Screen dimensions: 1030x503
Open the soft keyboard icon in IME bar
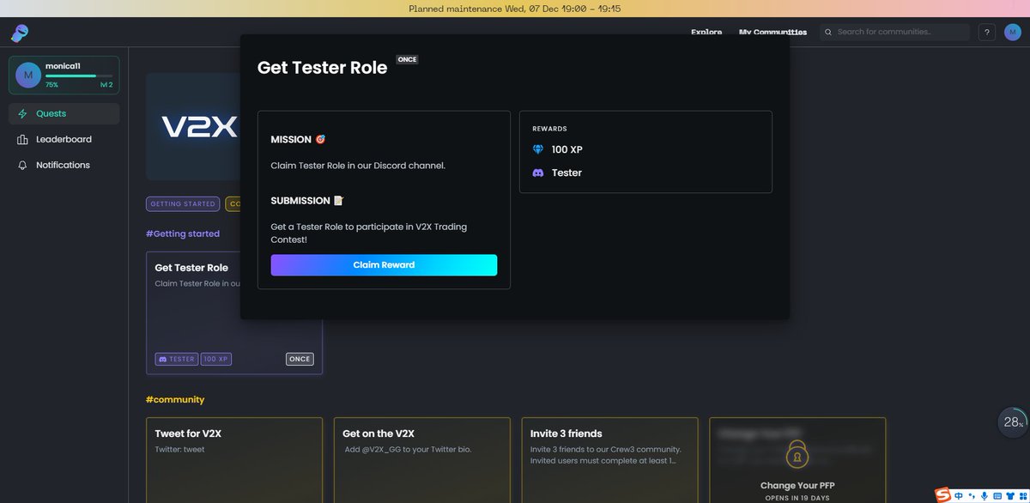click(997, 495)
